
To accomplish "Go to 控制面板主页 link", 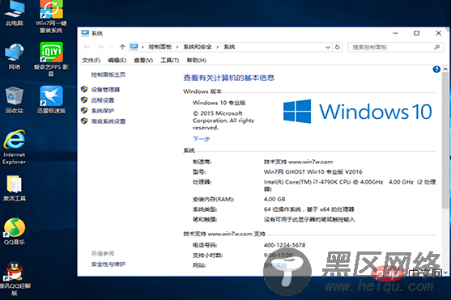I will pyautogui.click(x=108, y=74).
